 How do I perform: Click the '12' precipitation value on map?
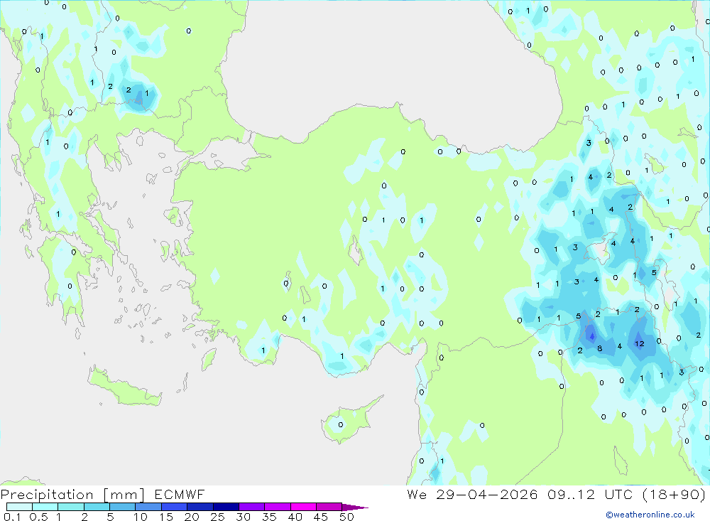click(x=640, y=344)
